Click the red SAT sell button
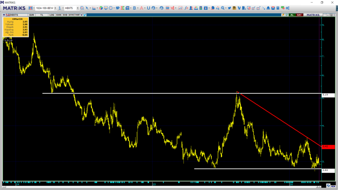Viewport: 338px width, 190px height. coord(299,15)
